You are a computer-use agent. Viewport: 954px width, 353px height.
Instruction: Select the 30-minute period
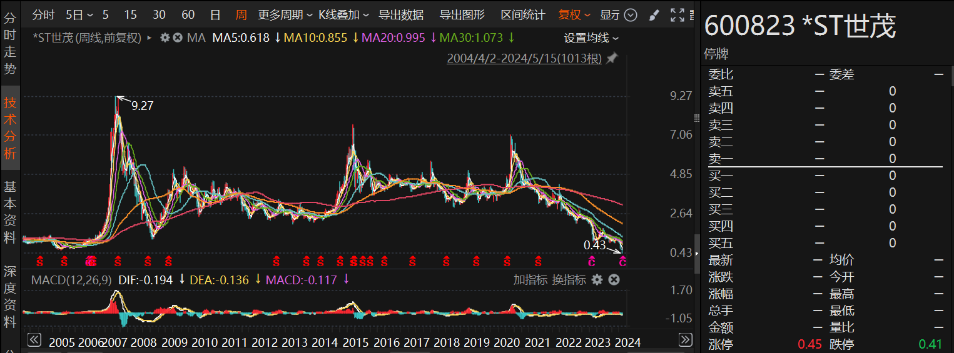159,14
